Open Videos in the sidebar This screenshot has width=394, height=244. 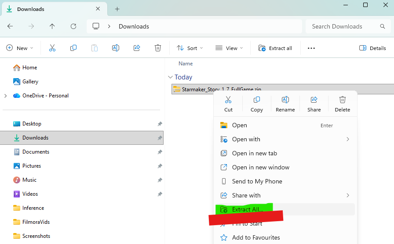26,194
